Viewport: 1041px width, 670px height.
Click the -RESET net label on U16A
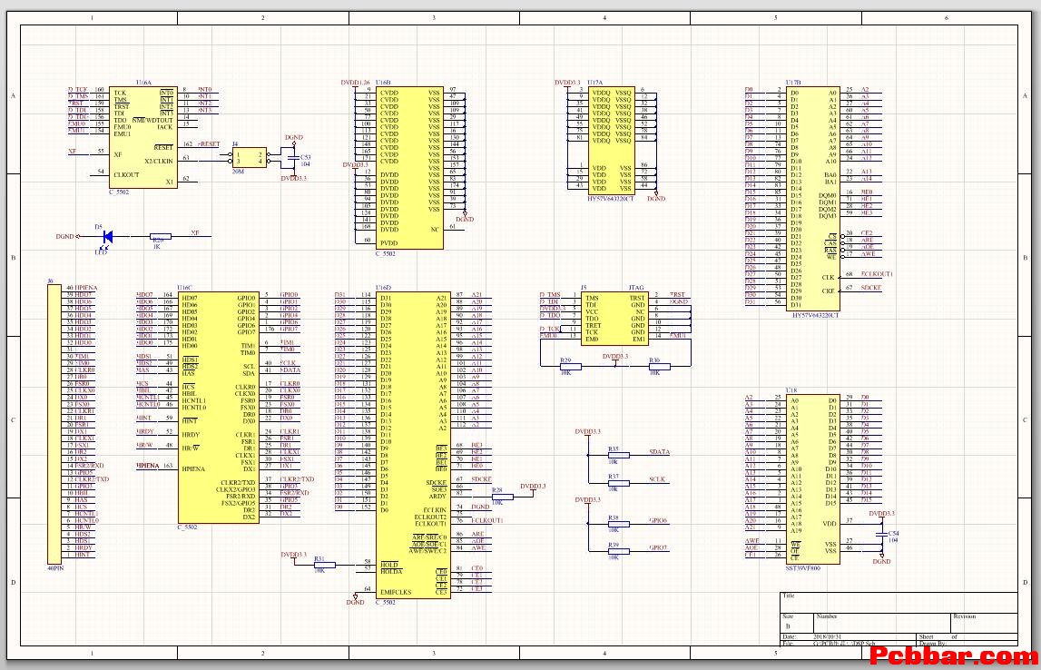pos(209,144)
